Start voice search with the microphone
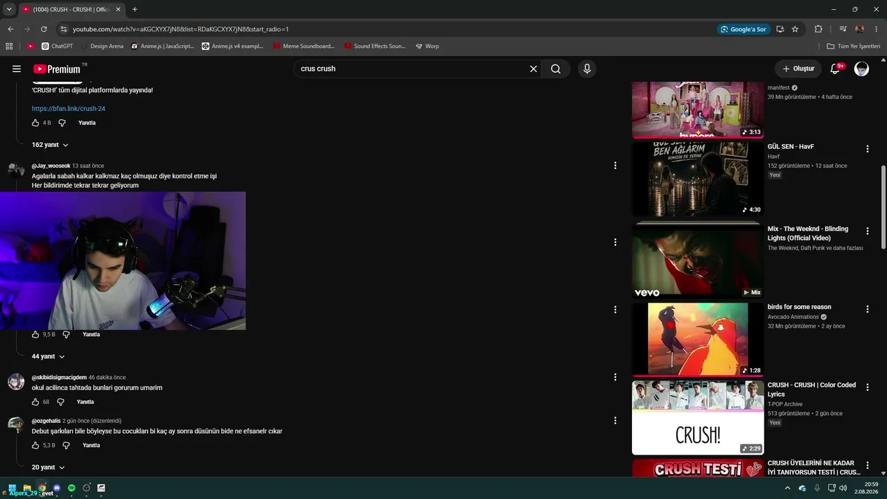The height and width of the screenshot is (499, 887). point(587,69)
